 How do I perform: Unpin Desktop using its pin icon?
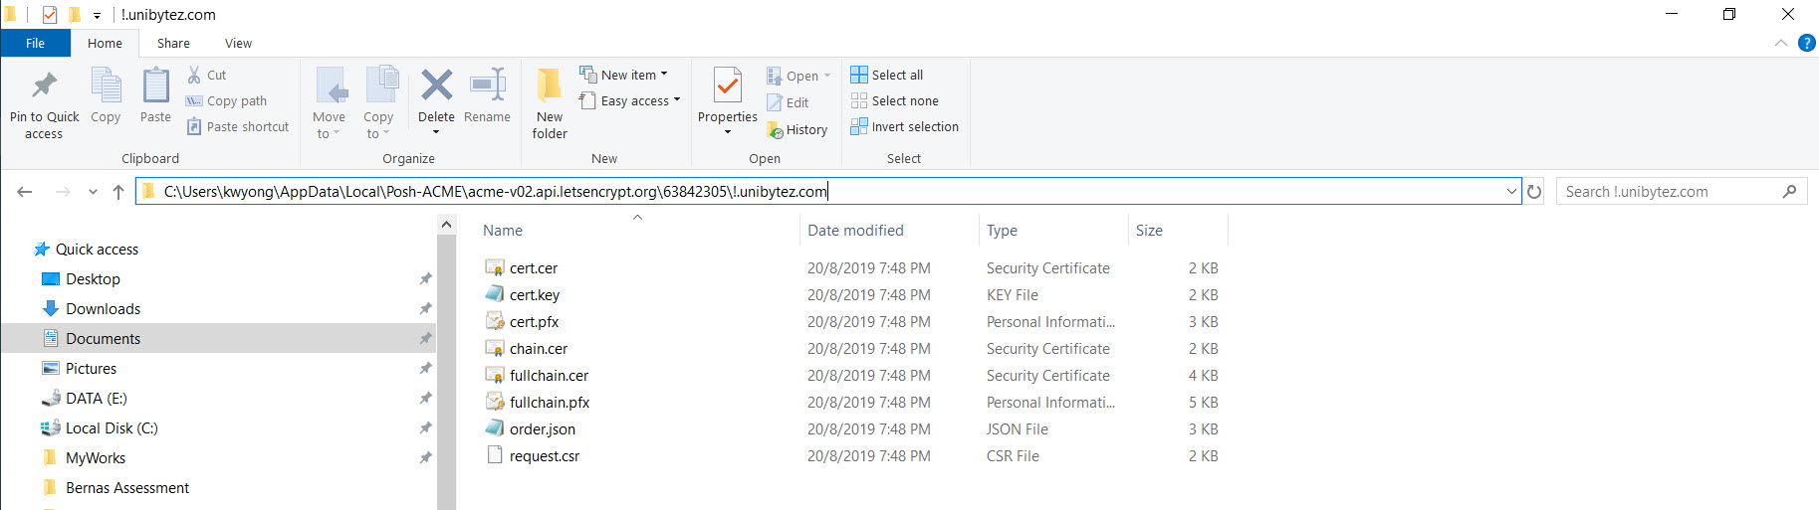[x=425, y=278]
